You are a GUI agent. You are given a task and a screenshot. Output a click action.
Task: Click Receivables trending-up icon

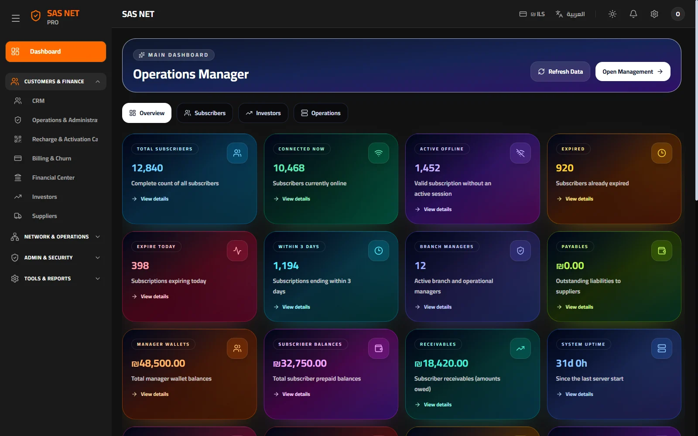[520, 348]
